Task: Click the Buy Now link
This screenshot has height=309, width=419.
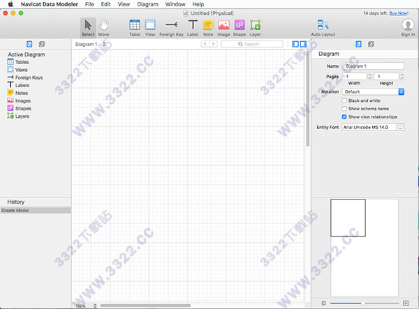Action: coord(399,13)
